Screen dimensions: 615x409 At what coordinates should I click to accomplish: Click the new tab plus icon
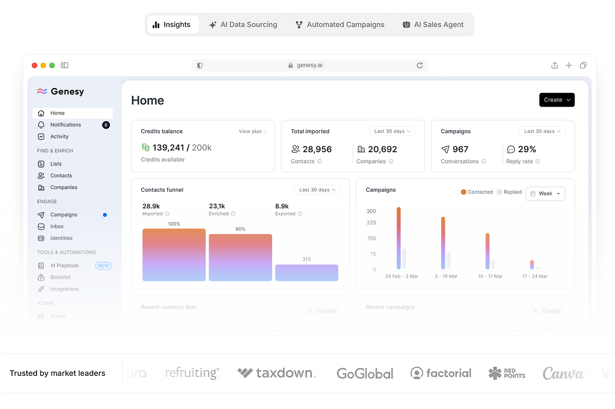coord(569,65)
